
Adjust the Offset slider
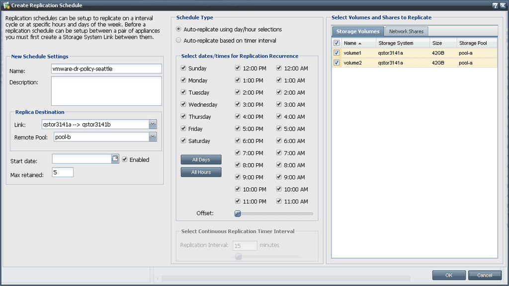[x=238, y=214]
